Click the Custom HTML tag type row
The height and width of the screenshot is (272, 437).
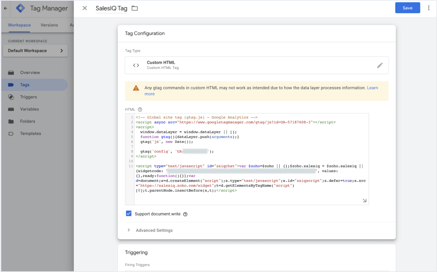coord(257,65)
